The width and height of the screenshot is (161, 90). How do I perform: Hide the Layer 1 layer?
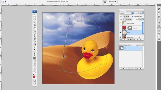pos(120,33)
